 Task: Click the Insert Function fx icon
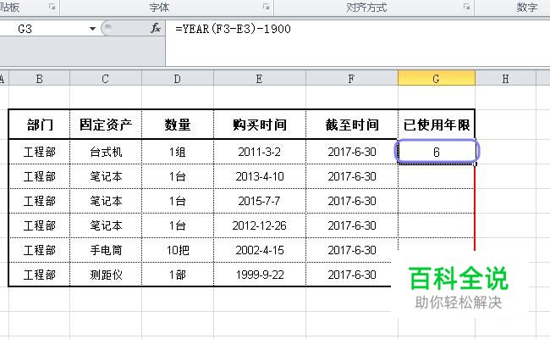coord(156,29)
